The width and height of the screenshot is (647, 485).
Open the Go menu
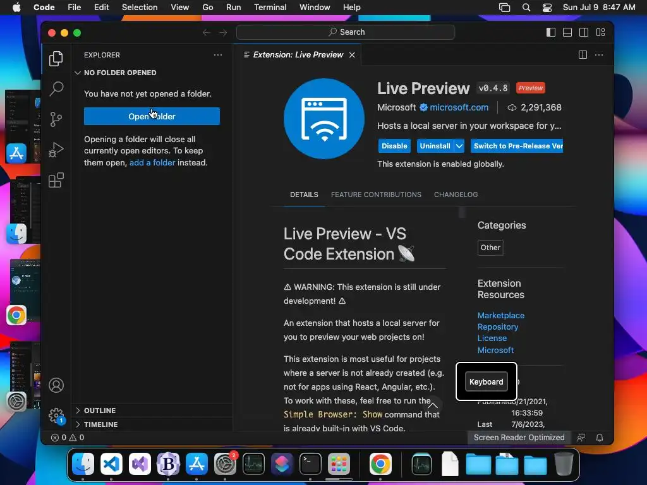coord(207,8)
